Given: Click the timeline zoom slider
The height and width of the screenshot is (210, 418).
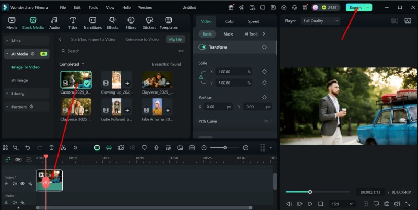Looking at the screenshot, I should pyautogui.click(x=225, y=148).
